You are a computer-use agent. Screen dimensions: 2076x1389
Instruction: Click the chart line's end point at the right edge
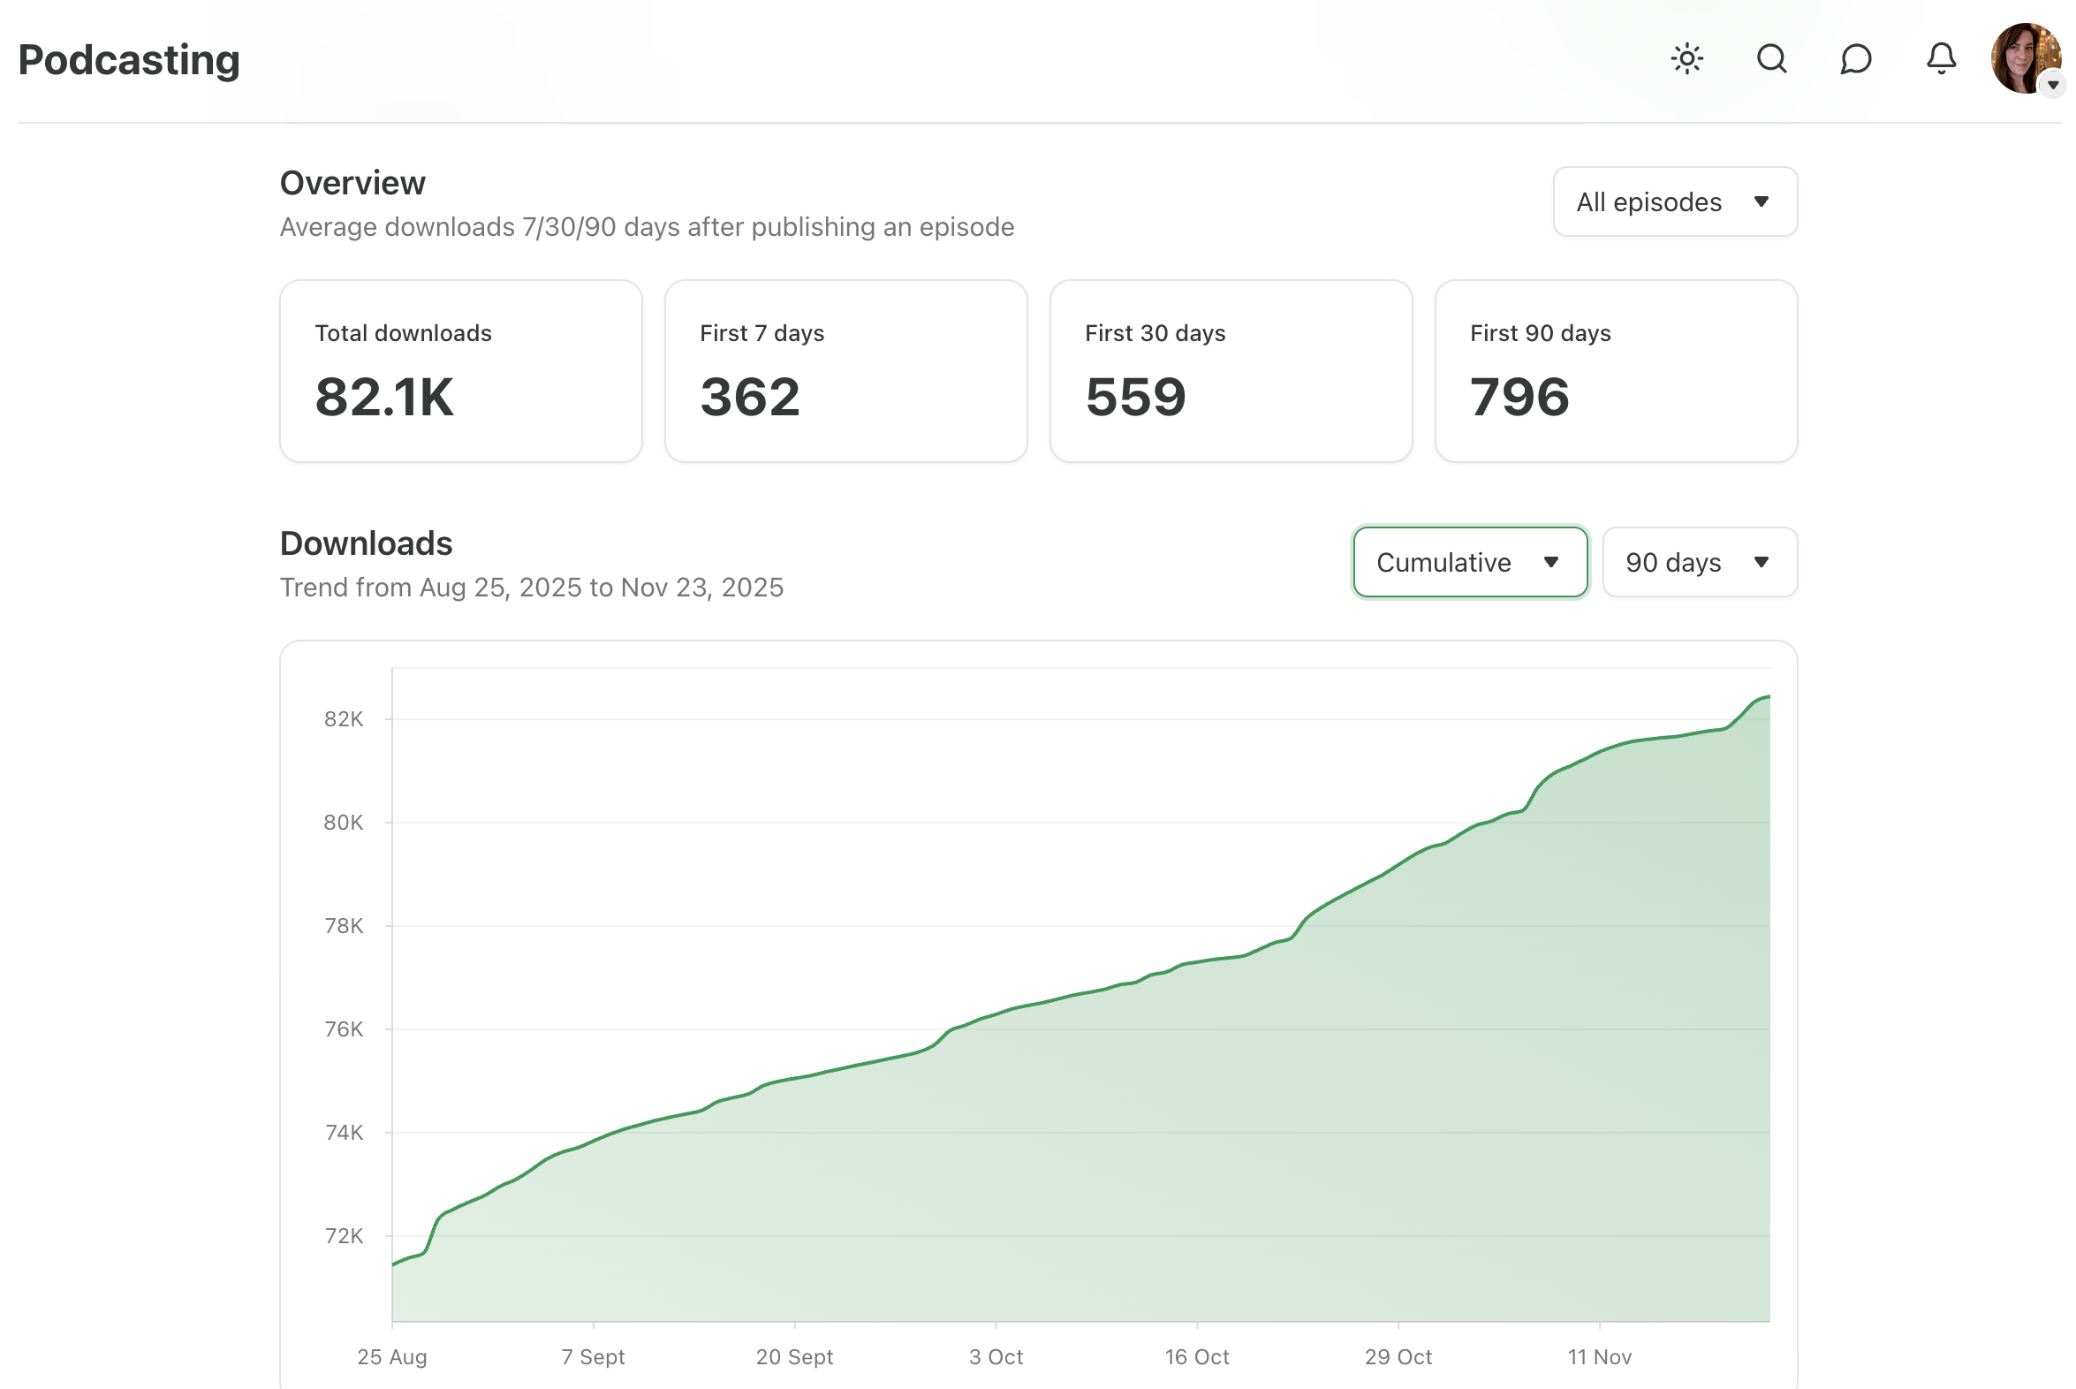pos(1768,697)
